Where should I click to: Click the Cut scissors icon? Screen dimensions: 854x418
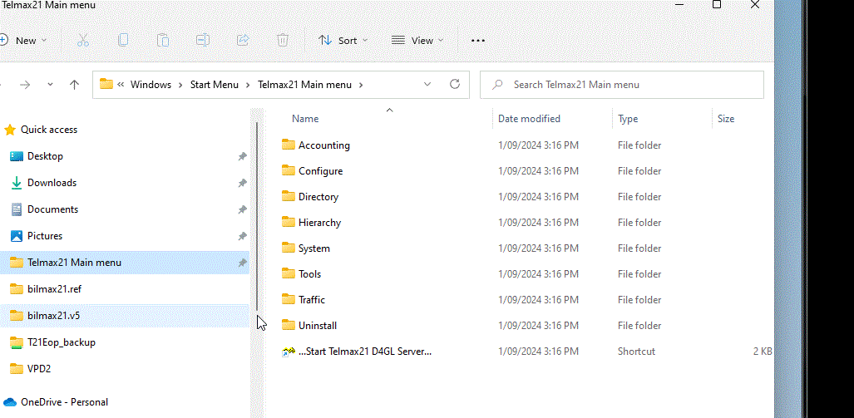(83, 40)
